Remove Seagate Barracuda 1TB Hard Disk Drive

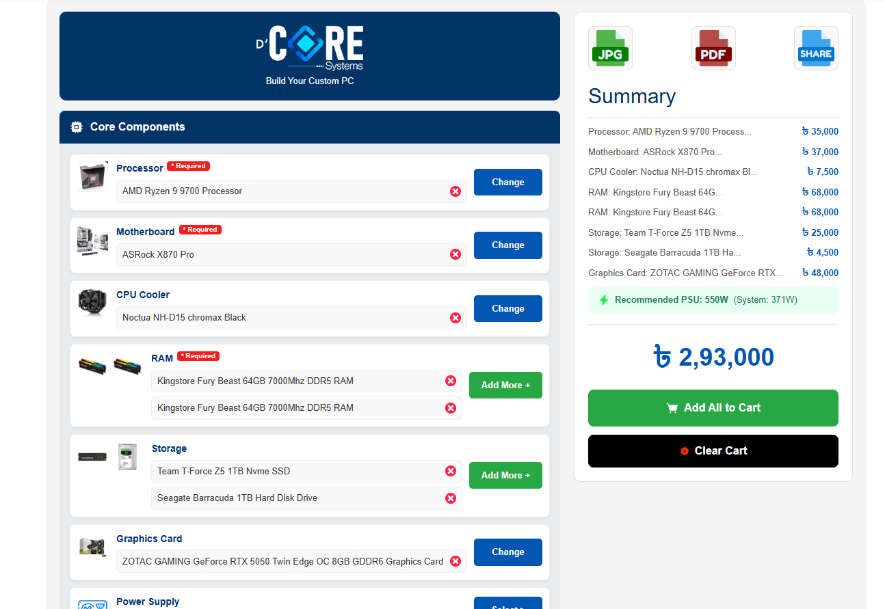click(451, 498)
